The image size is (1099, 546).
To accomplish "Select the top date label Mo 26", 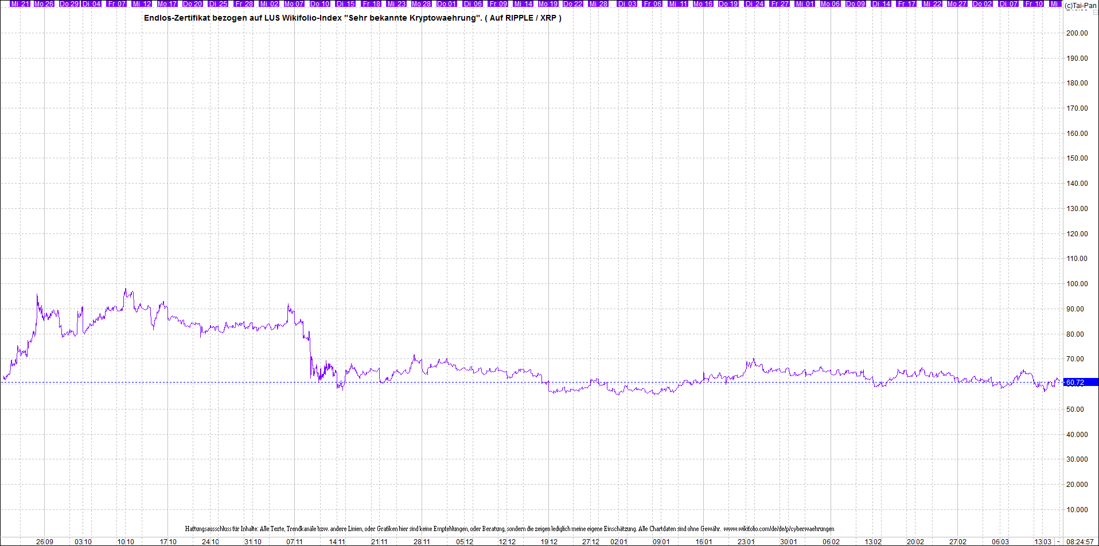I will (x=44, y=3).
